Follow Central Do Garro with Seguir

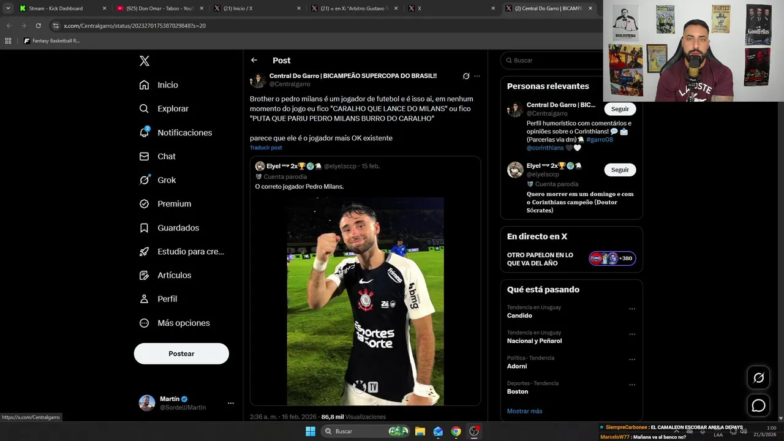620,109
